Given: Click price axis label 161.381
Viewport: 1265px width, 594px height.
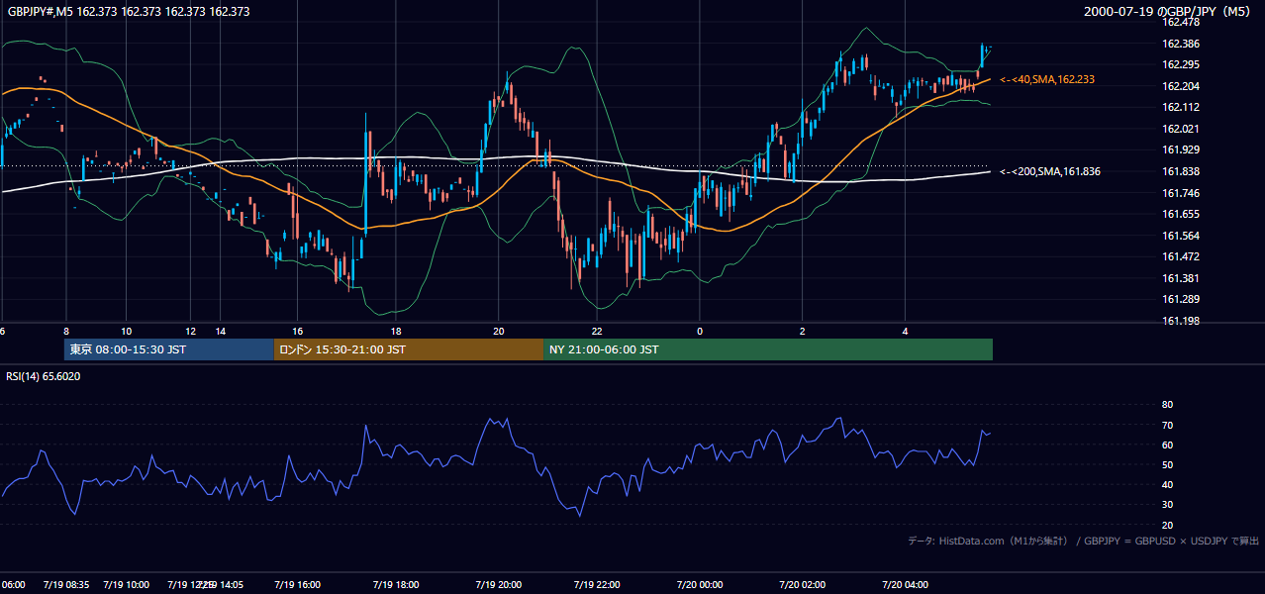Looking at the screenshot, I should tap(1180, 278).
